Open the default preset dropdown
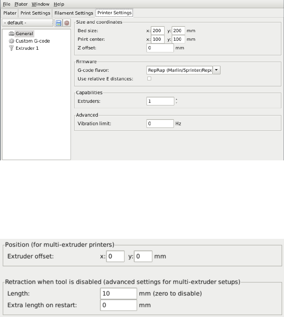Image resolution: width=284 pixels, height=317 pixels. click(28, 23)
